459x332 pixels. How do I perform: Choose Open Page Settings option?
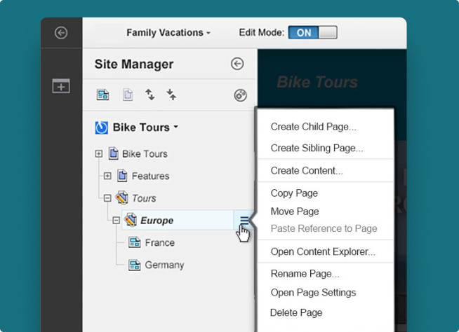click(x=313, y=293)
